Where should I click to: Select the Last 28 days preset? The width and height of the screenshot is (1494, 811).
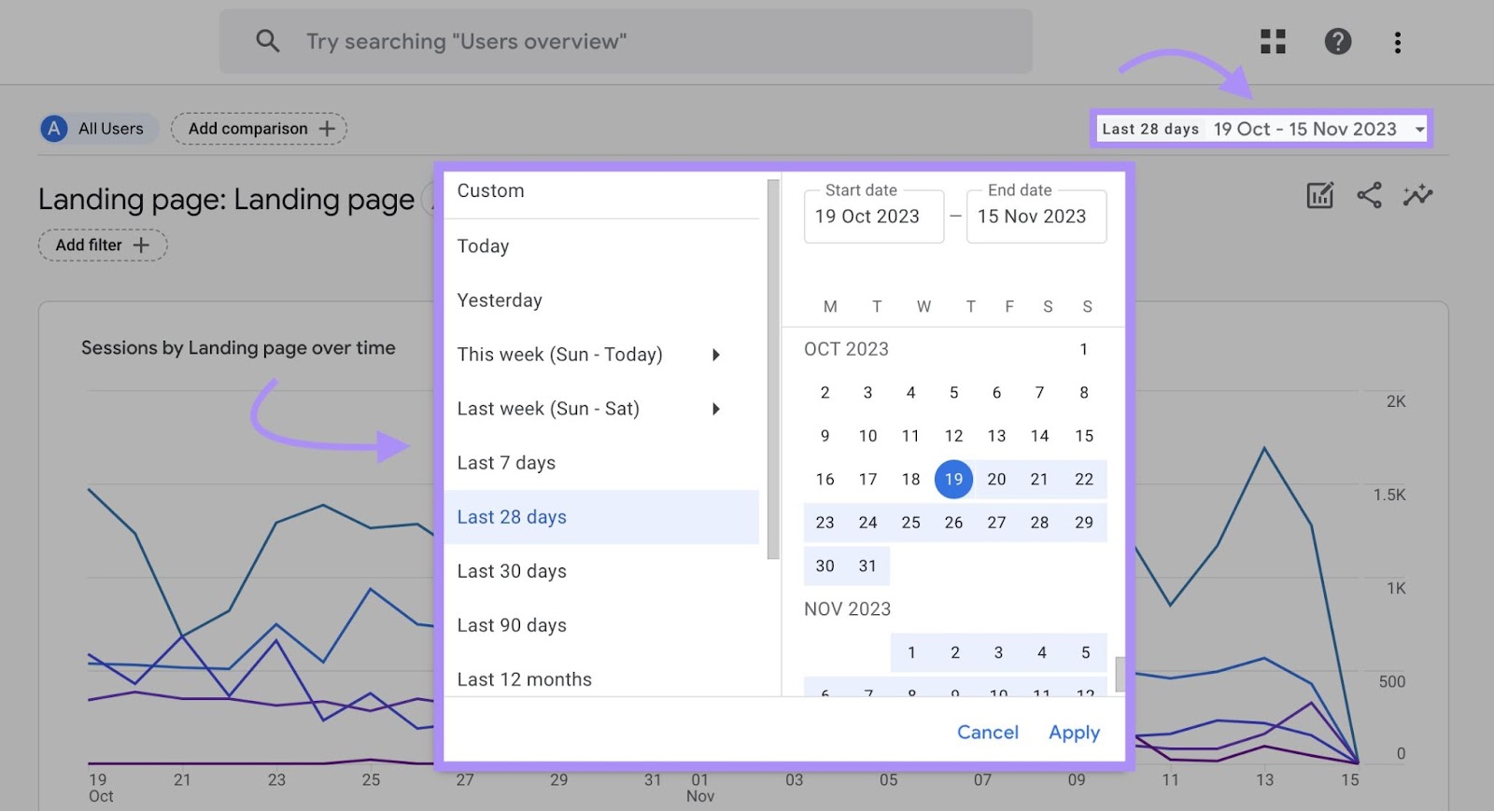601,517
